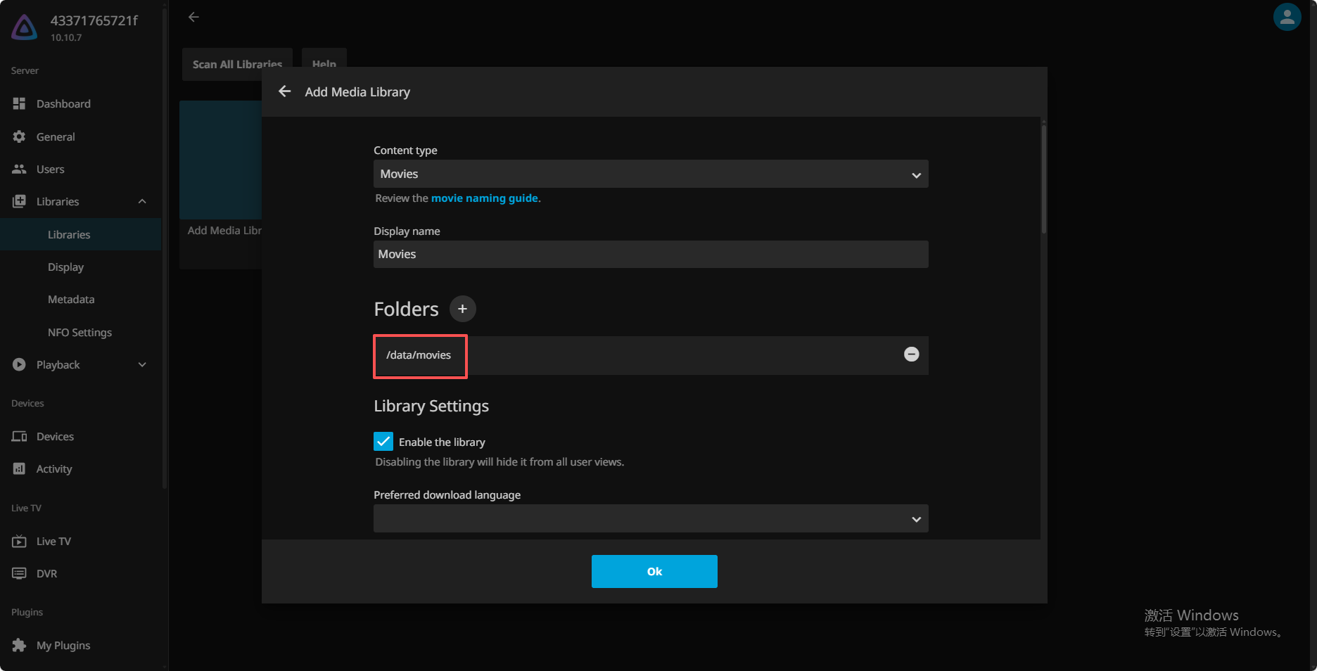This screenshot has height=671, width=1317.
Task: Click the Add Media Library card
Action: (221, 184)
